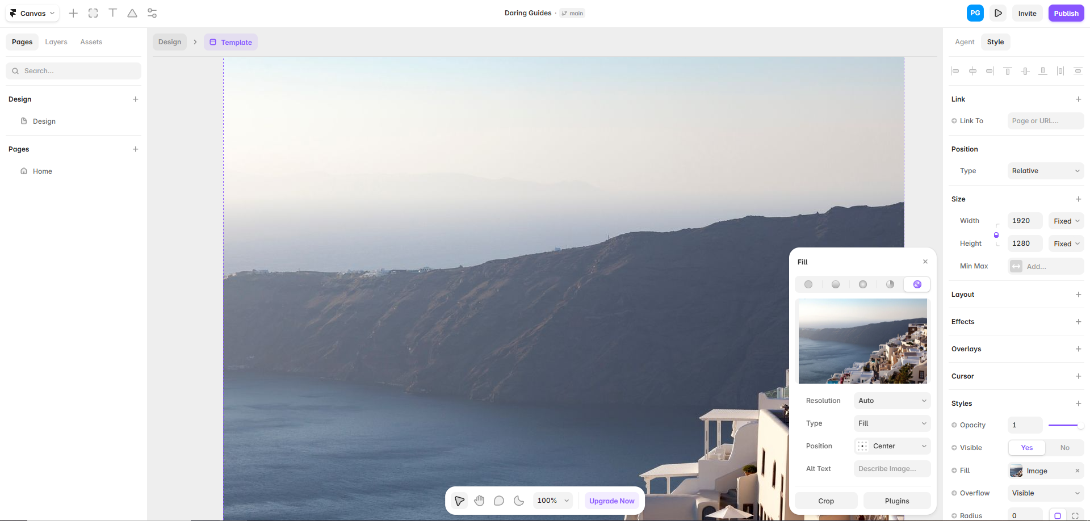
Task: Select the Hand pan tool
Action: click(x=479, y=501)
